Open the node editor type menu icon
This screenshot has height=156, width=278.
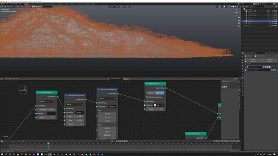2,79
